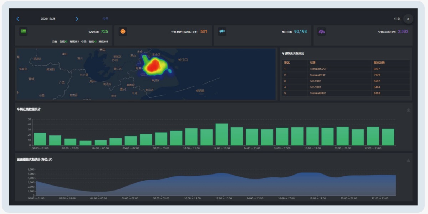Click the purple mileage gauge icon
Screen dimensions: 428x214
(321, 32)
